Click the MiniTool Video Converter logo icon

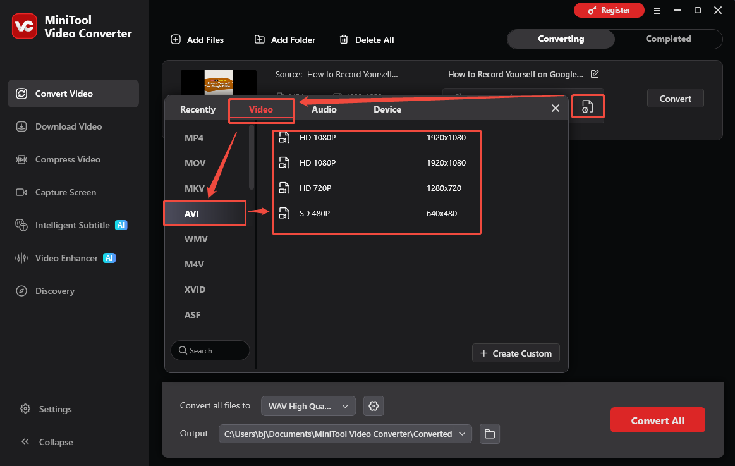click(x=25, y=26)
